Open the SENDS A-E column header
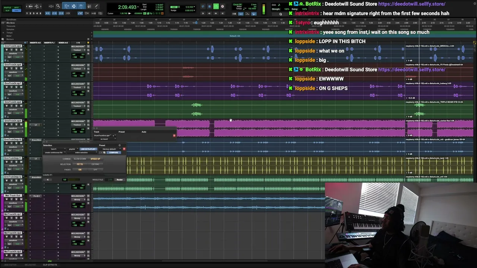Image resolution: width=477 pixels, height=268 pixels. click(x=63, y=43)
